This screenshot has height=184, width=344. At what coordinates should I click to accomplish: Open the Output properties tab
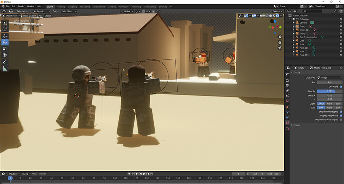[287, 86]
